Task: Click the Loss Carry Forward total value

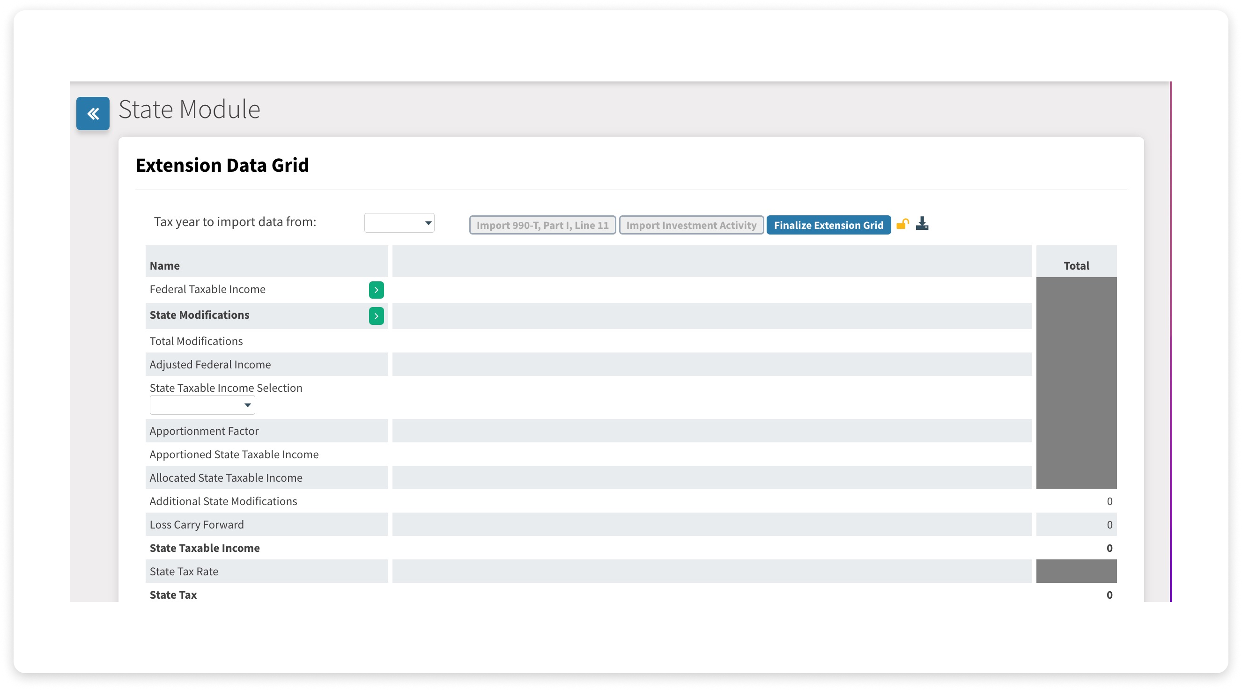Action: coord(1109,525)
